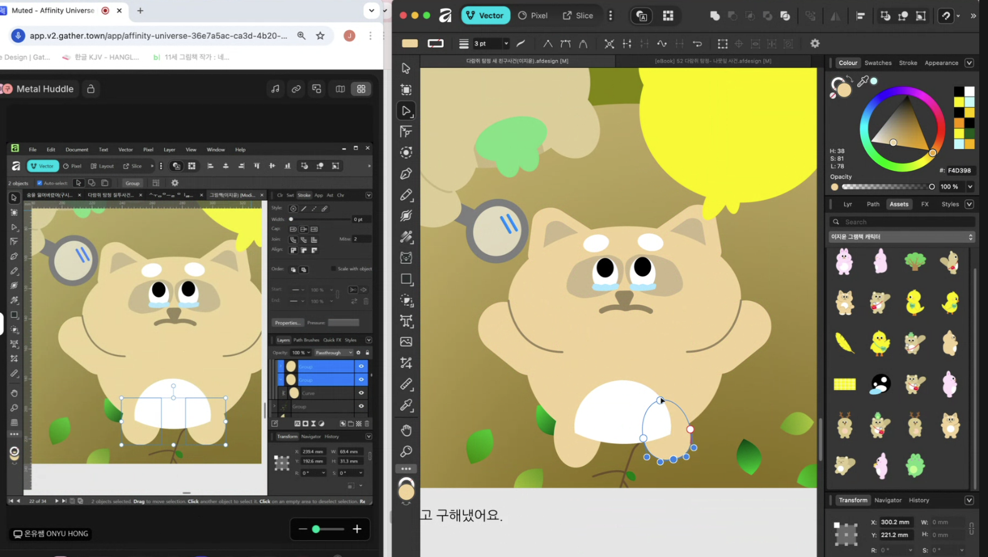Hide the Curve layer with its eye icon
The image size is (988, 557).
tap(361, 393)
